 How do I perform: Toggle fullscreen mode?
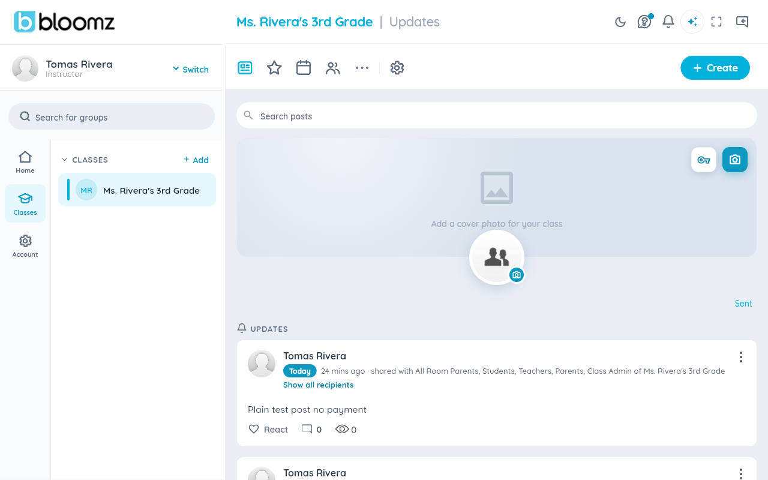click(x=716, y=22)
